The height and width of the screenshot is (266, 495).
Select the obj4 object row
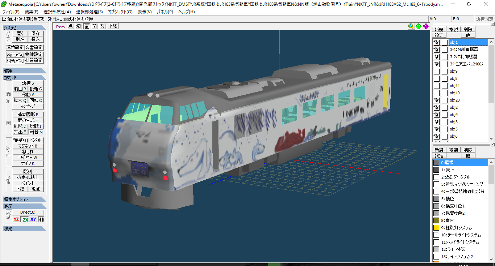click(461, 115)
